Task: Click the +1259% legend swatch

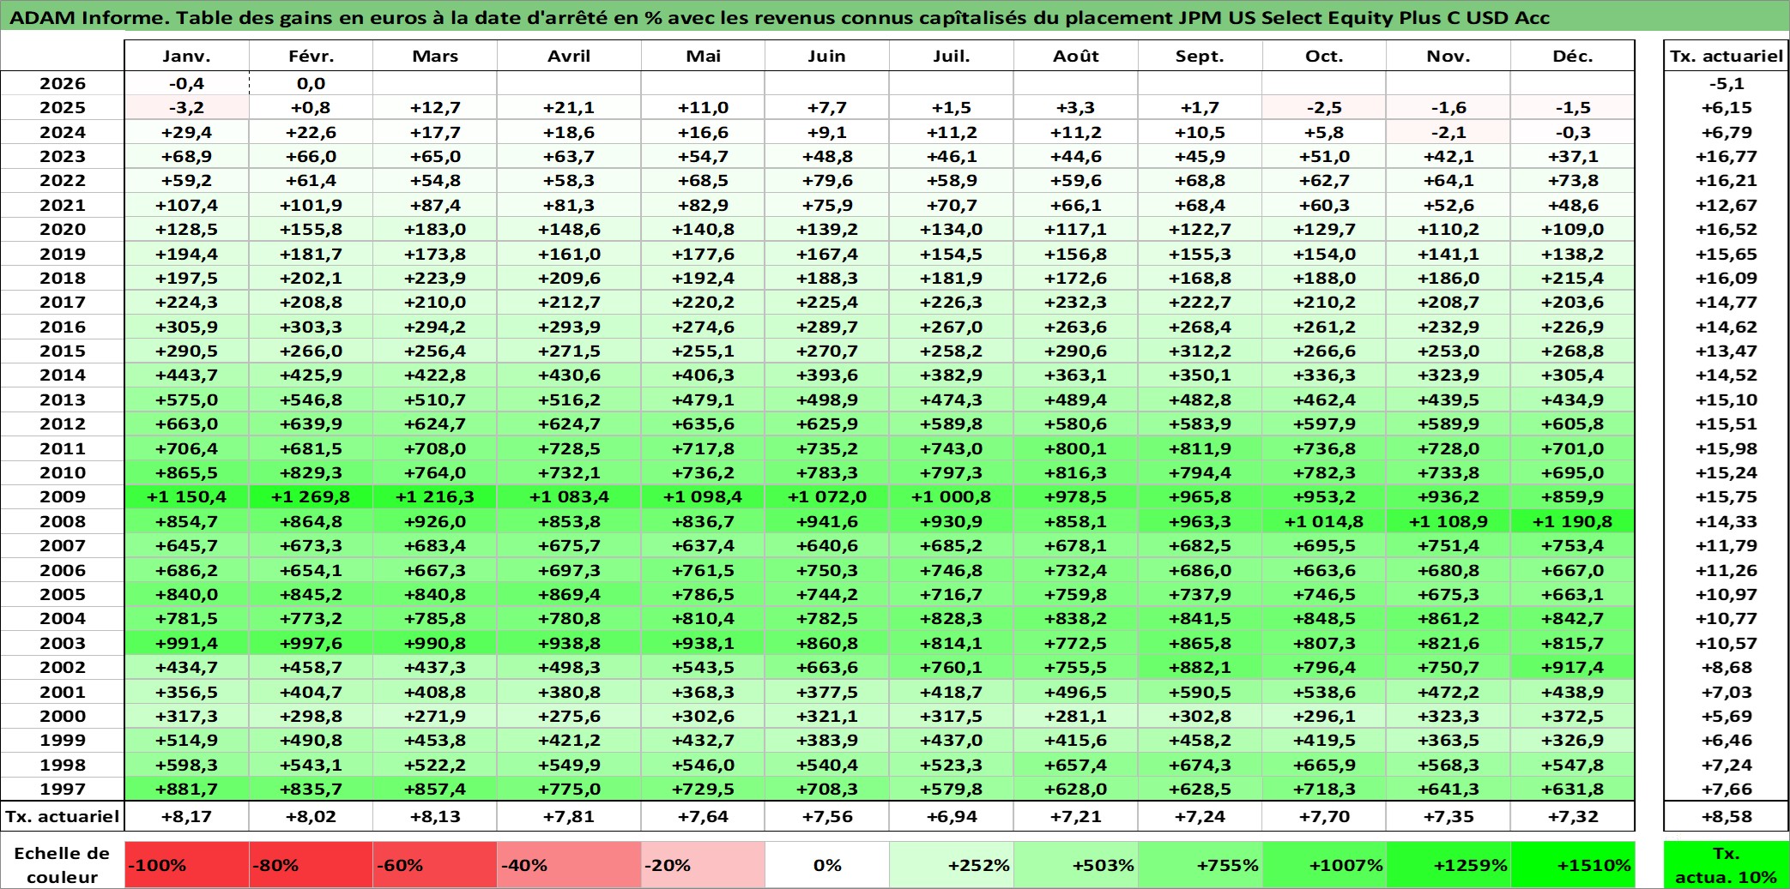Action: [1448, 865]
